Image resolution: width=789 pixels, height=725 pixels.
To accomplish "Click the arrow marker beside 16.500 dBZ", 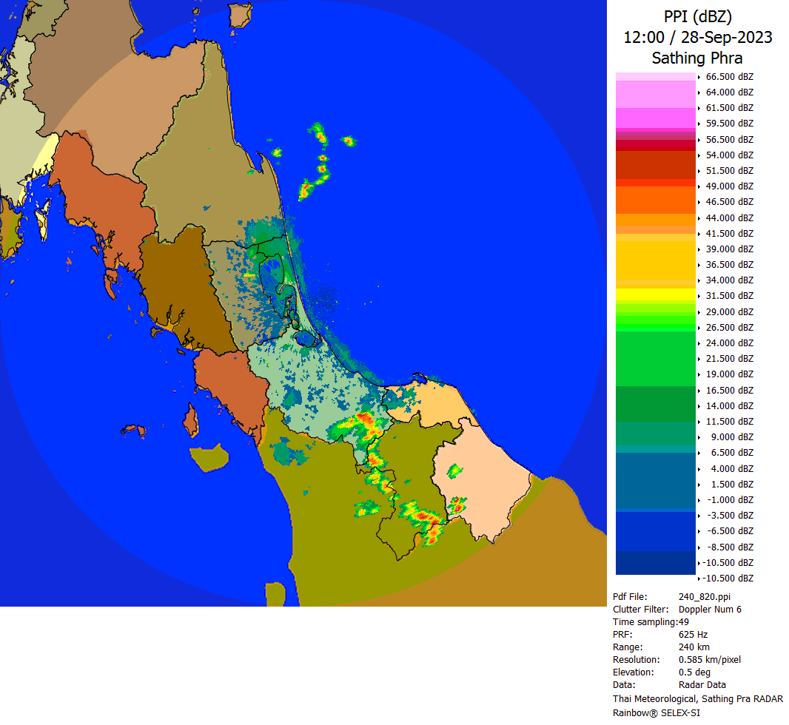I will point(699,391).
